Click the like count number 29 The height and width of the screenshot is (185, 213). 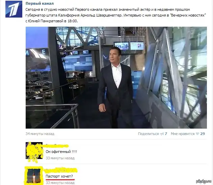coord(203,134)
